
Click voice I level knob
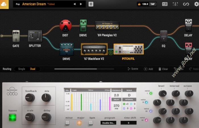163,94
